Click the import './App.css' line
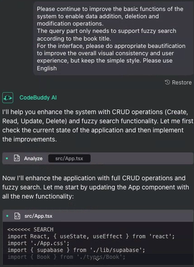 click(38, 243)
